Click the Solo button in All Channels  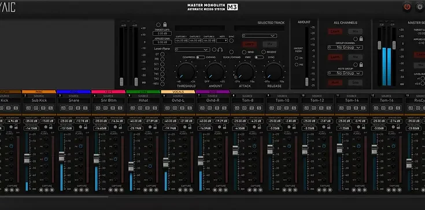[356, 82]
